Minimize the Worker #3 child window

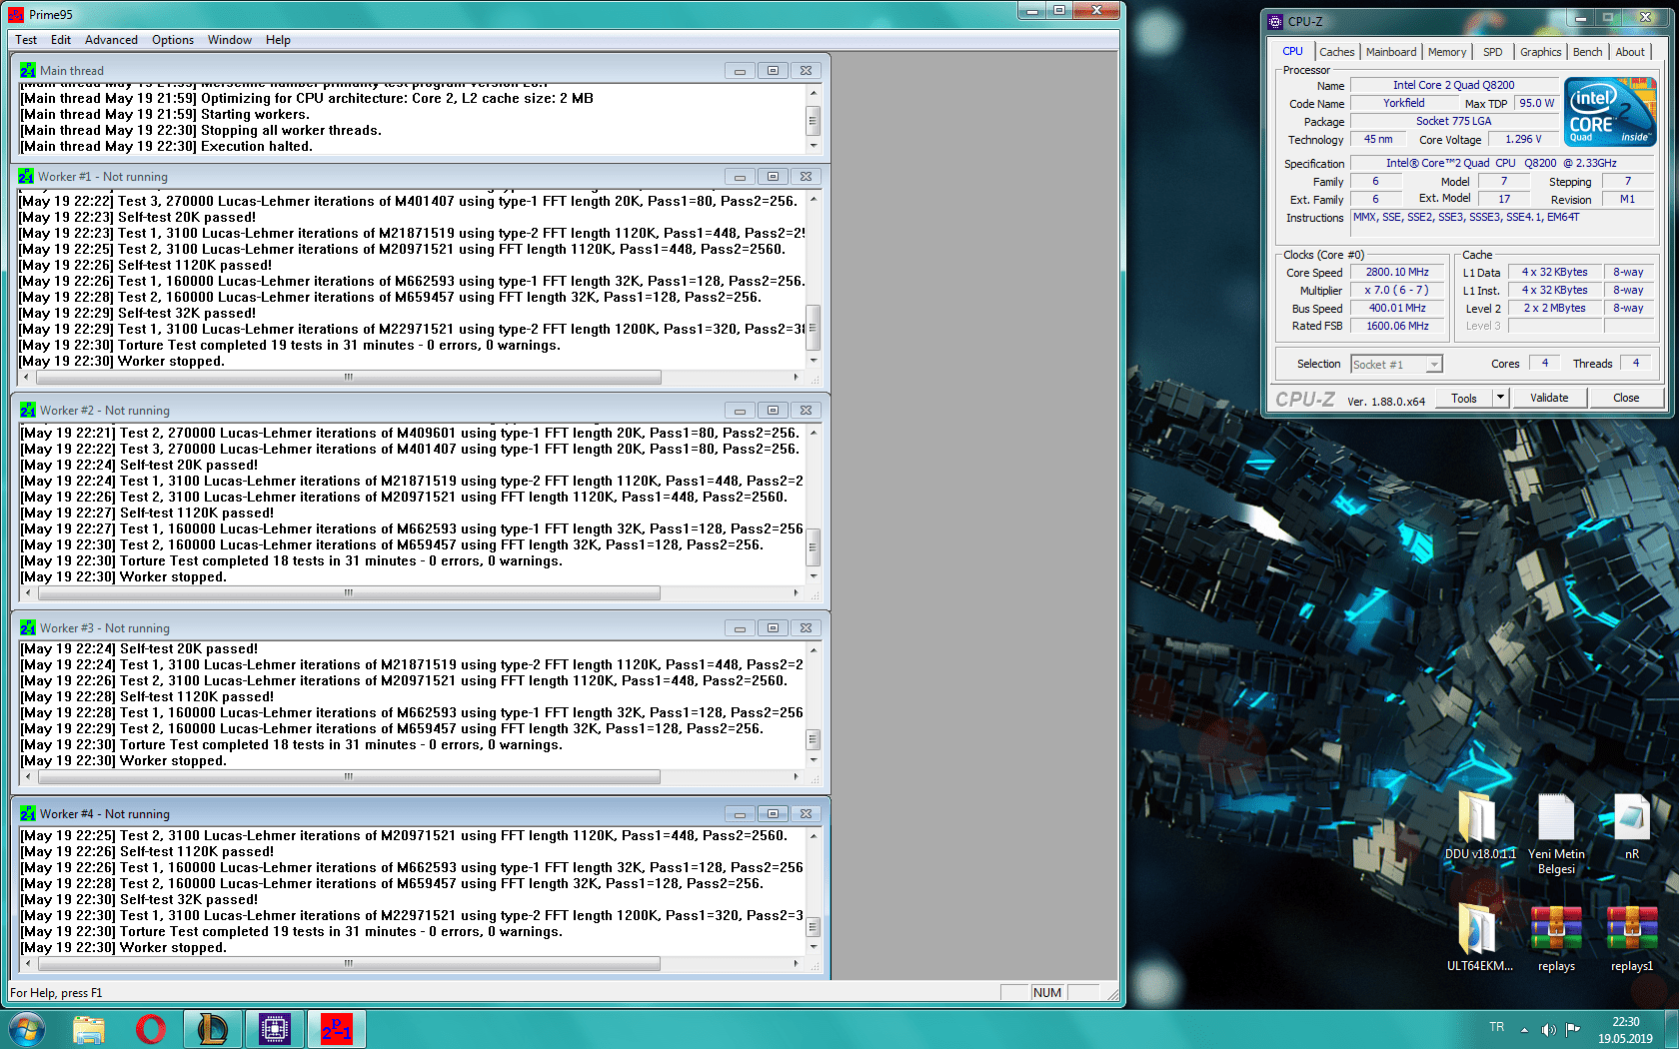pyautogui.click(x=740, y=628)
